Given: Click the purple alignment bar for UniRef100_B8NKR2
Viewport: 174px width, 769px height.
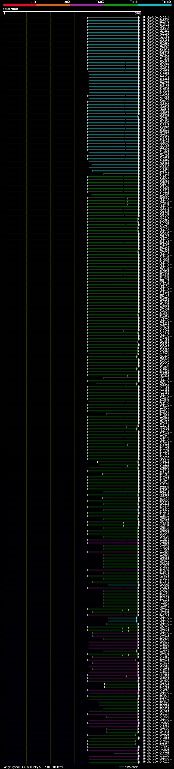Looking at the screenshot, I should coord(113,570).
